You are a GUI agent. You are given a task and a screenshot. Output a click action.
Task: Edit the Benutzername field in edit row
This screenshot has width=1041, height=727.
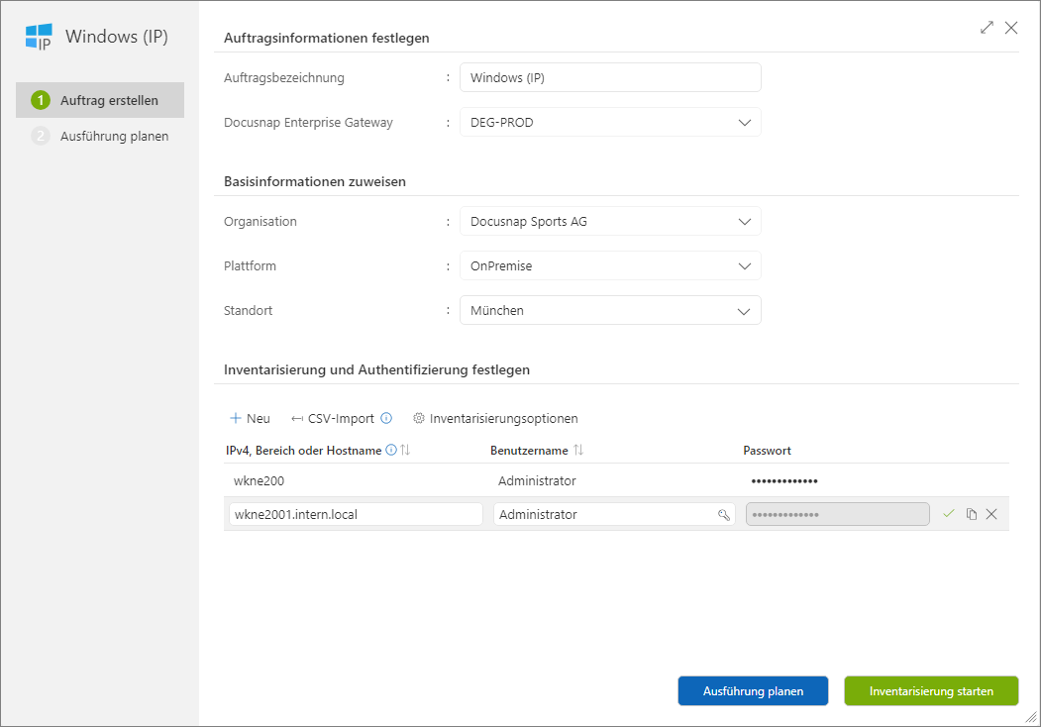coord(614,514)
